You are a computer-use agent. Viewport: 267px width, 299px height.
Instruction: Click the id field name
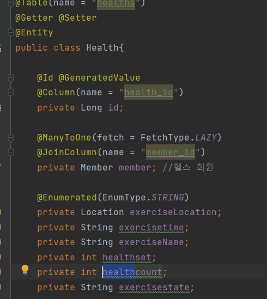pyautogui.click(x=113, y=108)
